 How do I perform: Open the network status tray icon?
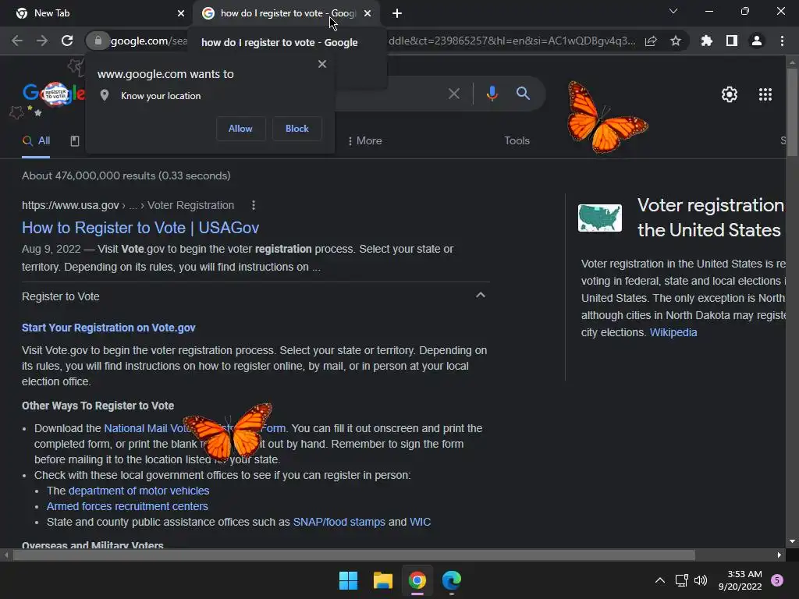[x=681, y=580]
